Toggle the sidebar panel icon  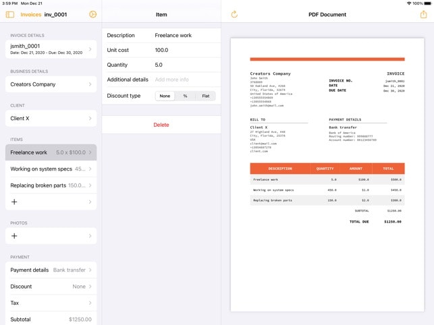click(x=10, y=14)
